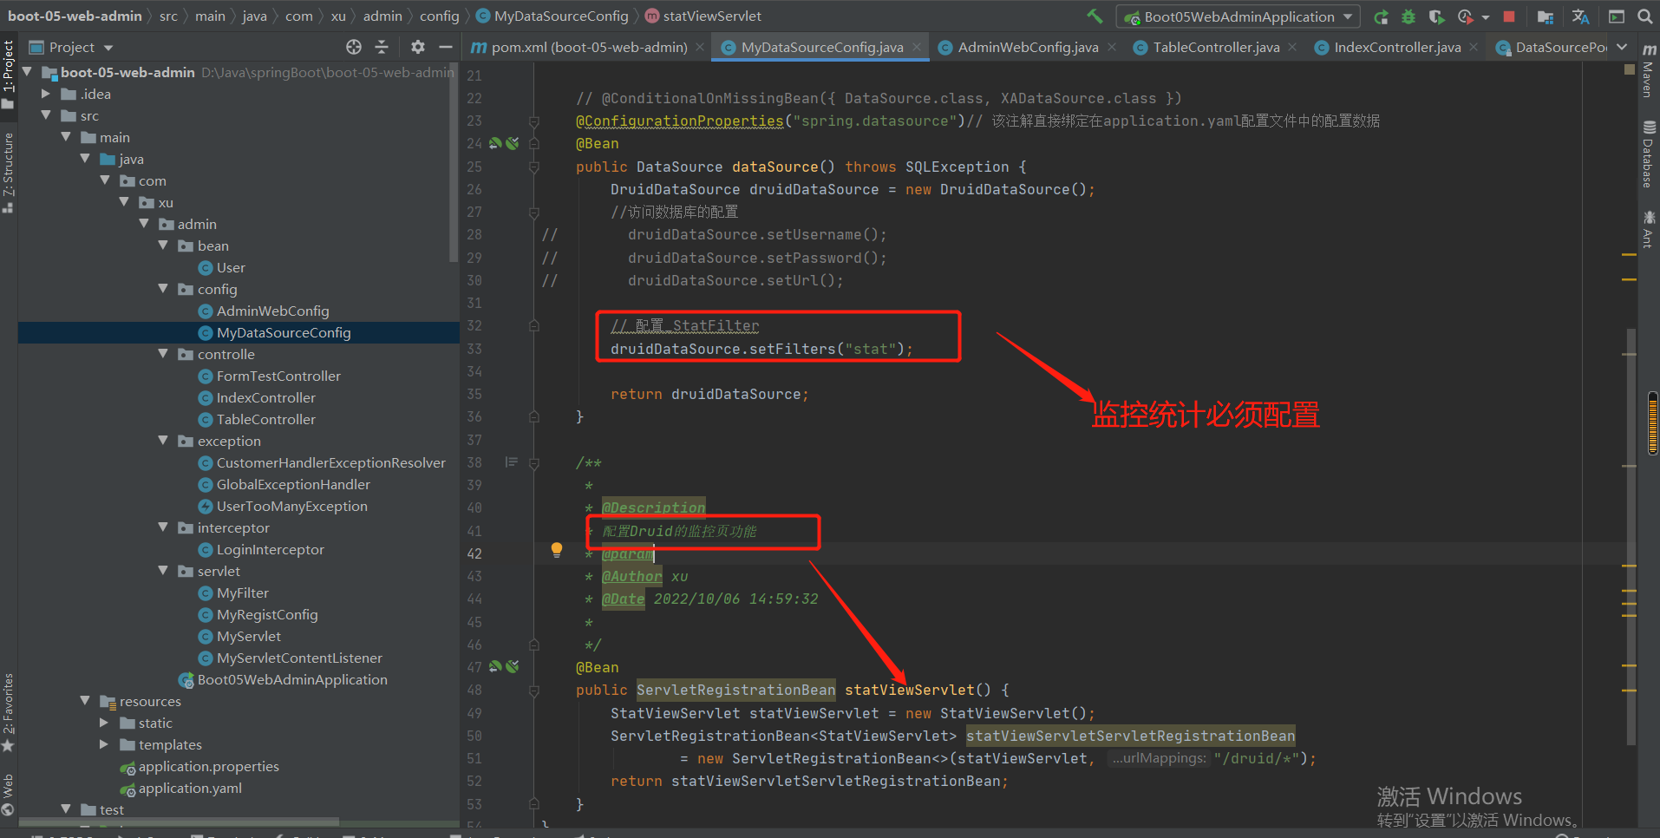
Task: Open the Favorites tool window tab
Action: pyautogui.click(x=8, y=713)
